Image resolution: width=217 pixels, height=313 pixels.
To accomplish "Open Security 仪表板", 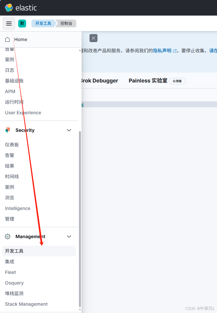I will (x=12, y=145).
